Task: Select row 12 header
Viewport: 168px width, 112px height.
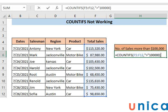Action: point(4,94)
